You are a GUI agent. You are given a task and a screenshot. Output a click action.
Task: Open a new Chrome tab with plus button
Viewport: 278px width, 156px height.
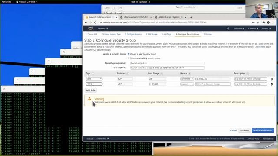pyautogui.click(x=191, y=17)
